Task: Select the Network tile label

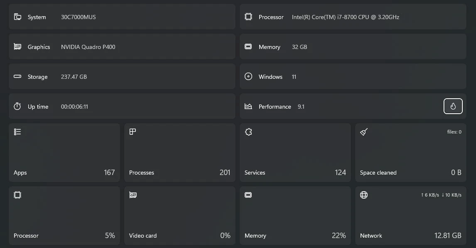Action: 371,236
